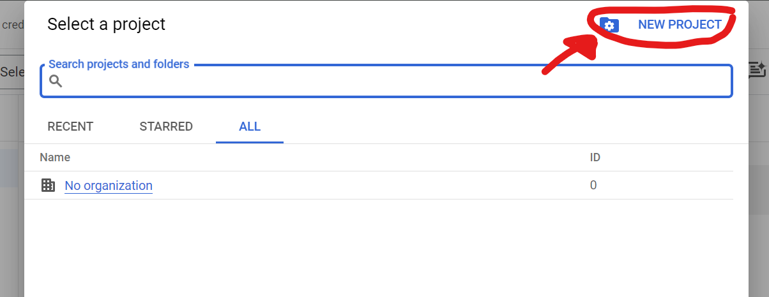The height and width of the screenshot is (297, 769).
Task: Open the AI assistant chat sparkle icon
Action: [757, 69]
